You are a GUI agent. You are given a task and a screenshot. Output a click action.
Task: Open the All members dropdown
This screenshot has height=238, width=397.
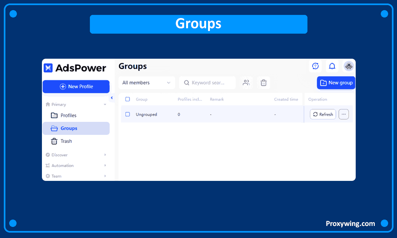tap(146, 83)
